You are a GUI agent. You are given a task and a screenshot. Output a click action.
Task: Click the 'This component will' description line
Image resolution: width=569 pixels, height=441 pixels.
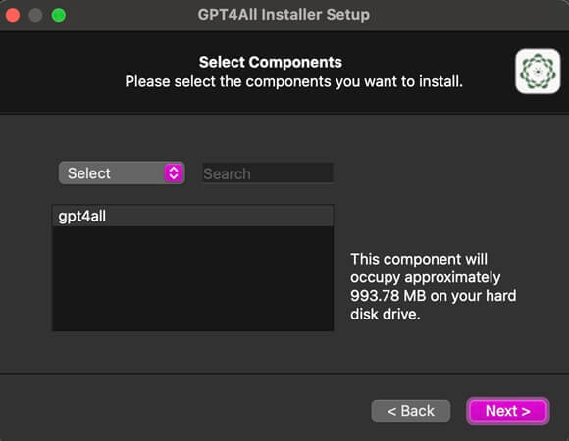click(419, 259)
